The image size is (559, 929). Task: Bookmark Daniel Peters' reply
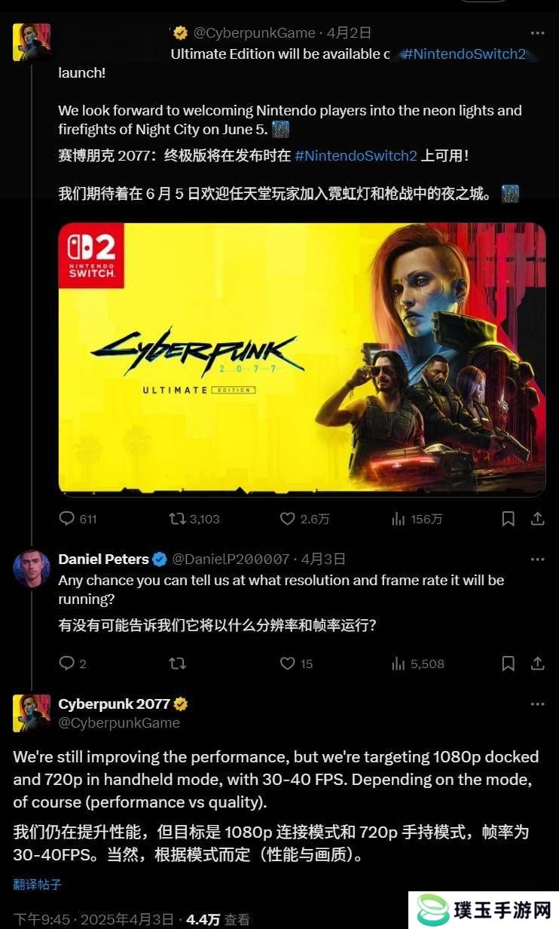pos(509,664)
